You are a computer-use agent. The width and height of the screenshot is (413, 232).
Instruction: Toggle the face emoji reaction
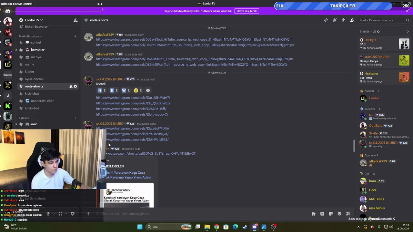click(138, 91)
